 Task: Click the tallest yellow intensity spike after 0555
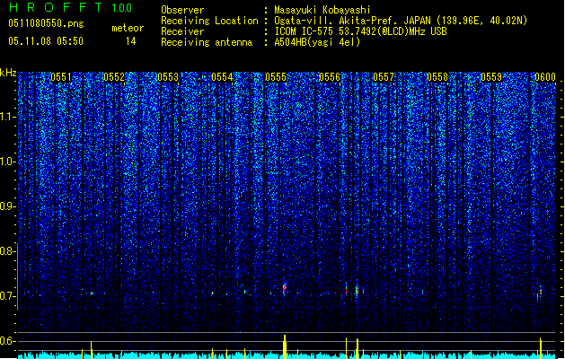pos(285,346)
